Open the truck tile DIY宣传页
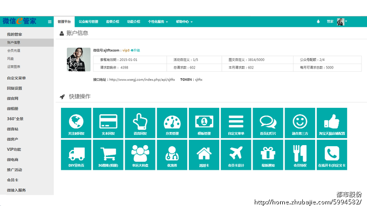 click(x=76, y=155)
